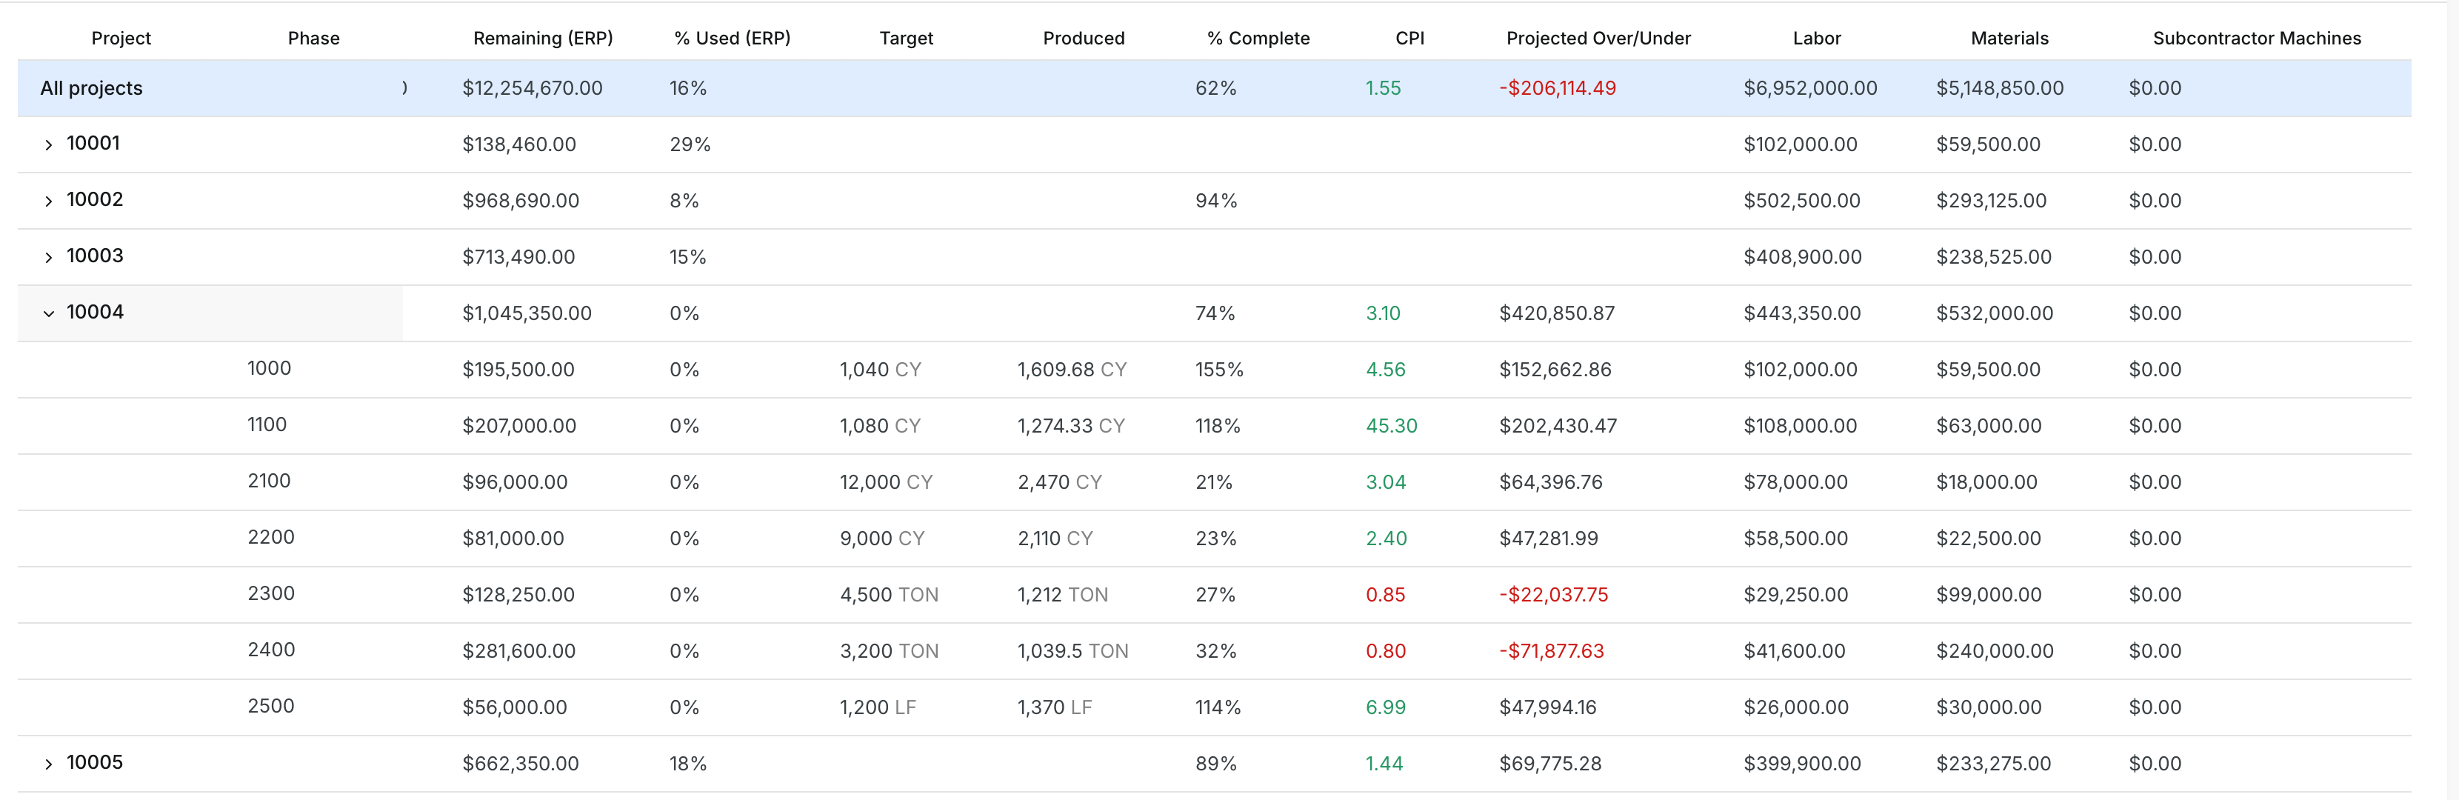
Task: Click 10001 remaining $138,460.00
Action: pyautogui.click(x=519, y=144)
